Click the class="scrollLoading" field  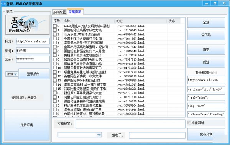(206, 114)
